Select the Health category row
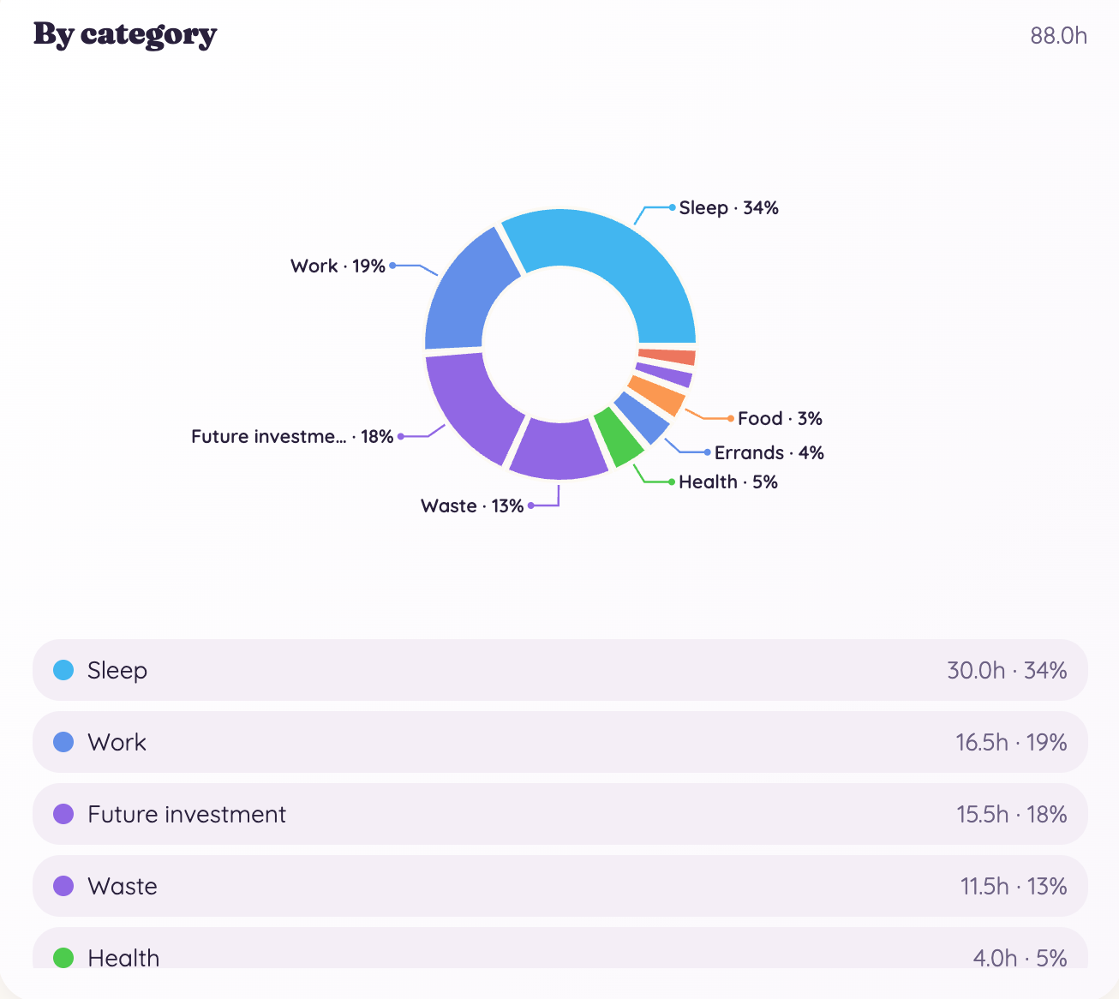Screen dimensions: 1119x999 click(560, 948)
